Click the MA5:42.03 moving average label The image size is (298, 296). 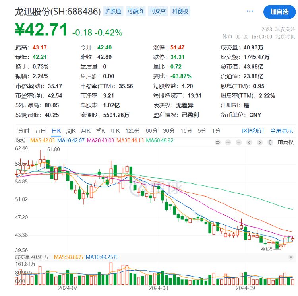[x=43, y=141]
